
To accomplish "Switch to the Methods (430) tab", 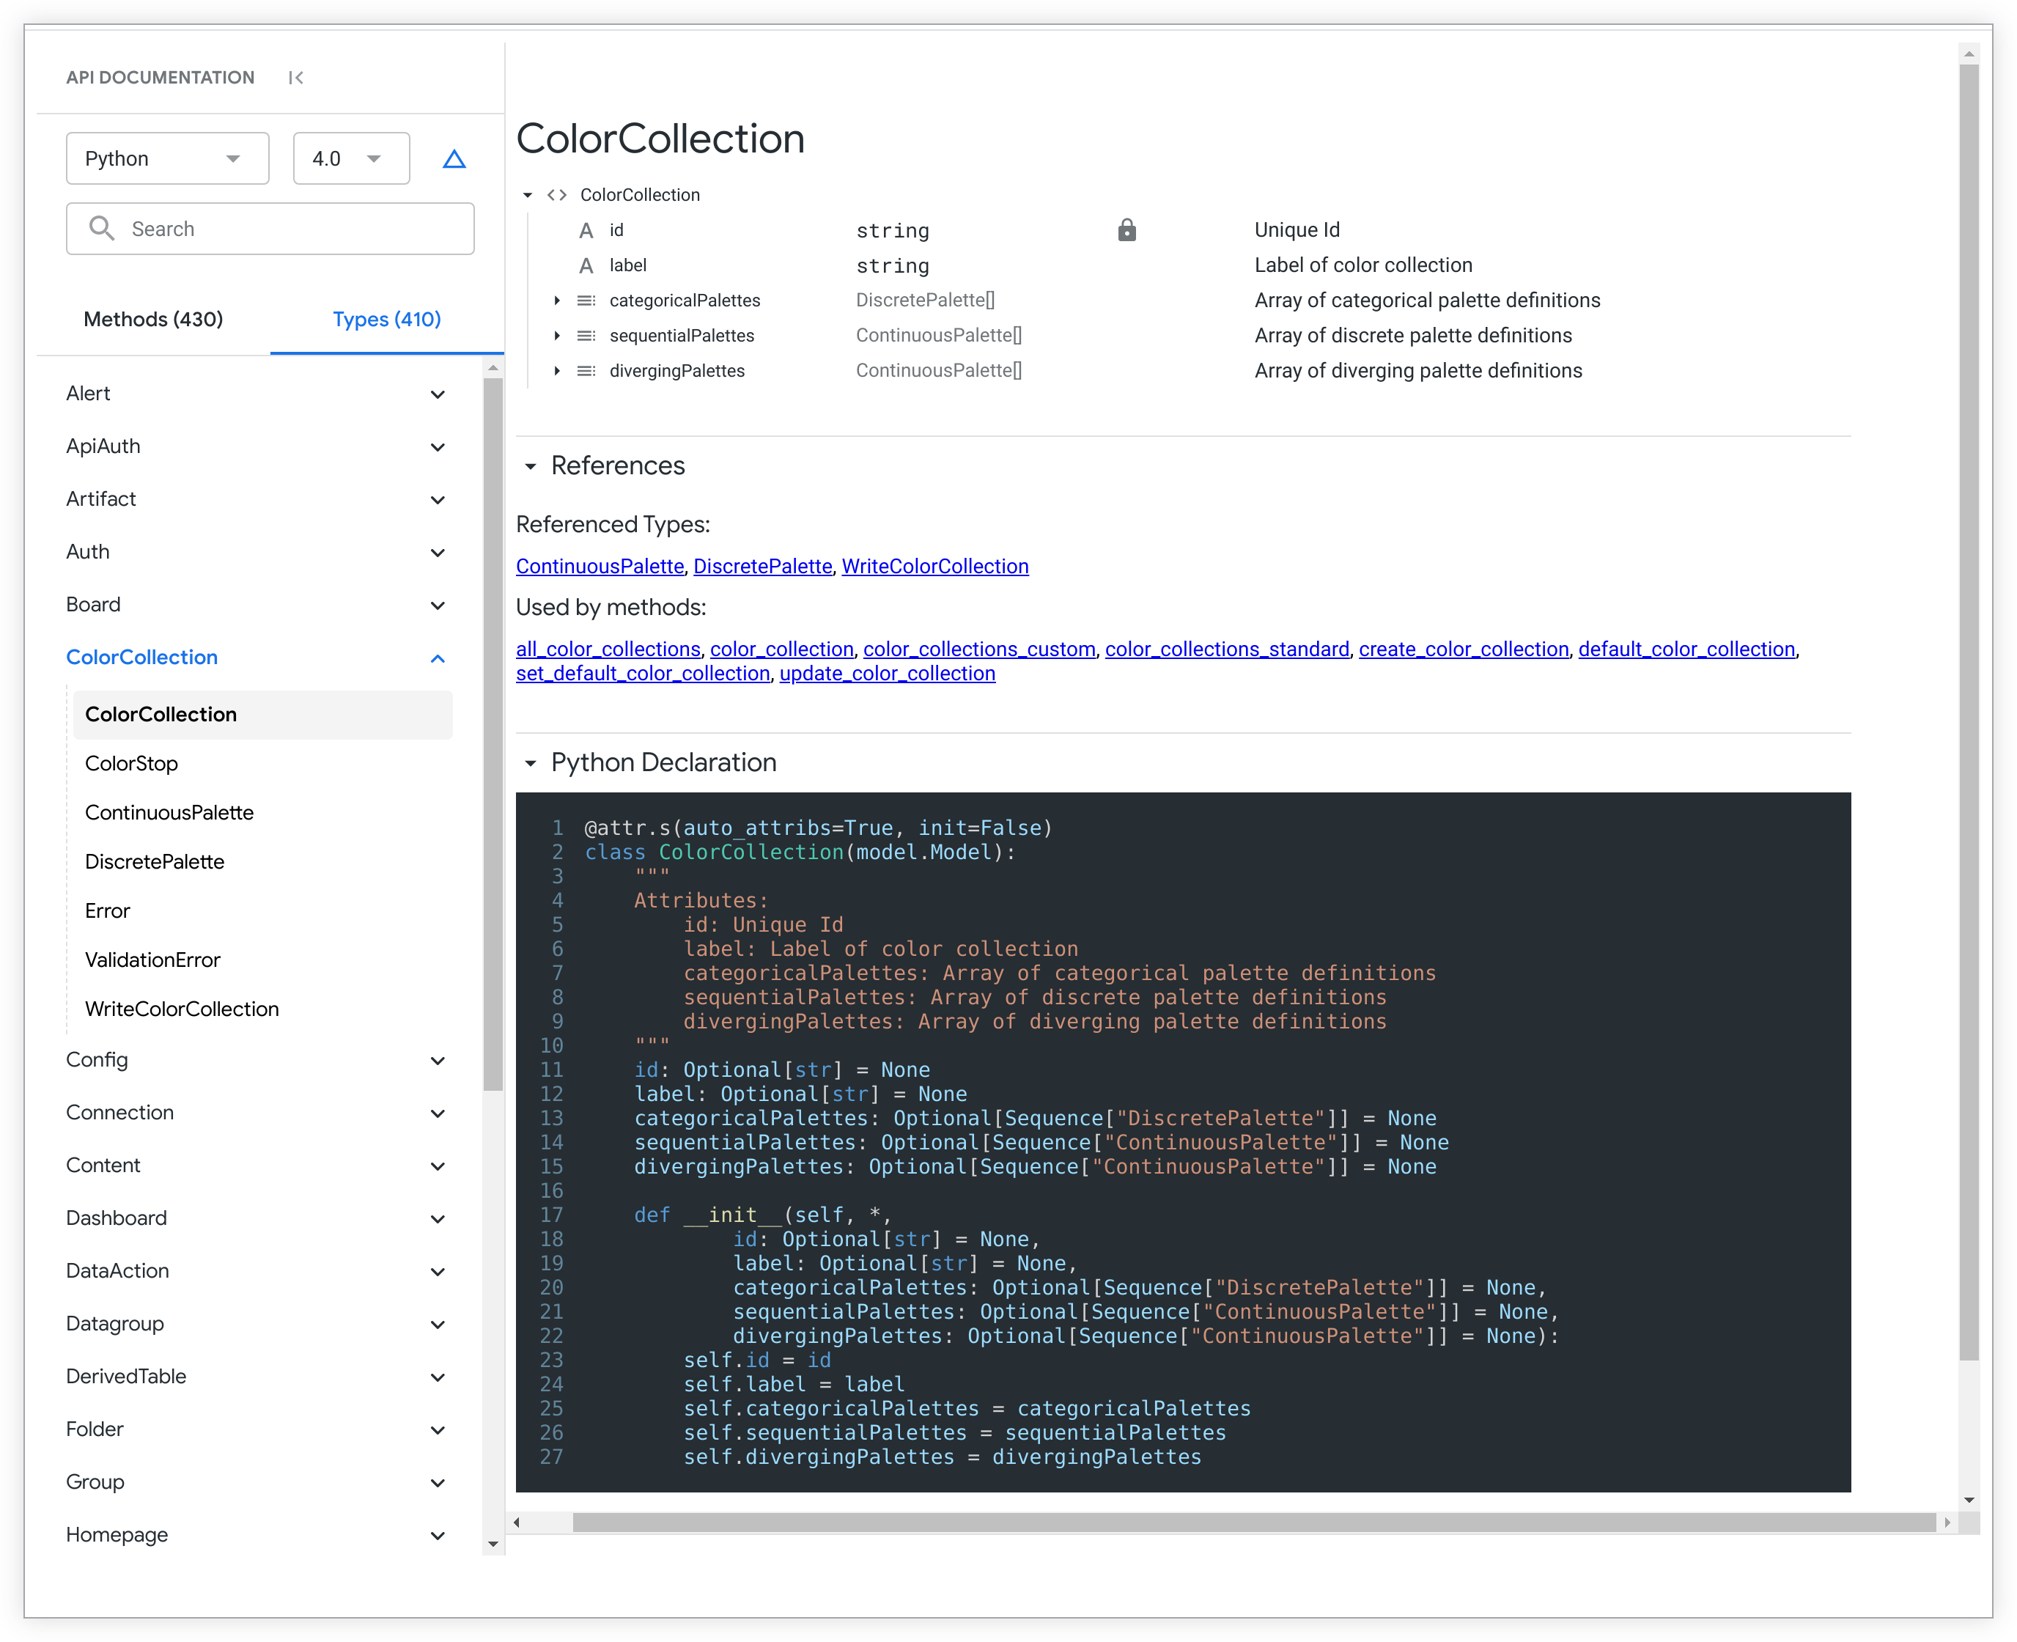I will [153, 320].
